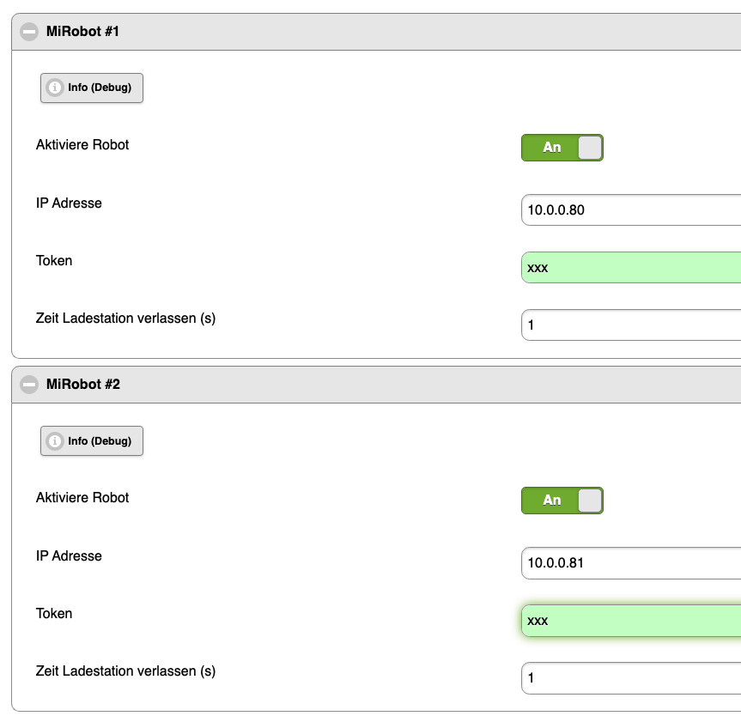The height and width of the screenshot is (716, 741).
Task: Click the Token label in MiRobot #2
Action: (x=54, y=614)
